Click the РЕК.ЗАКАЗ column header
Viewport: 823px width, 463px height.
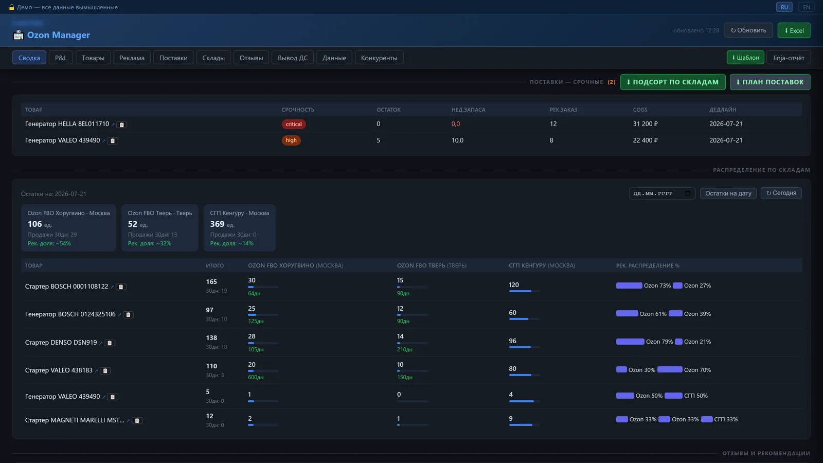click(563, 110)
